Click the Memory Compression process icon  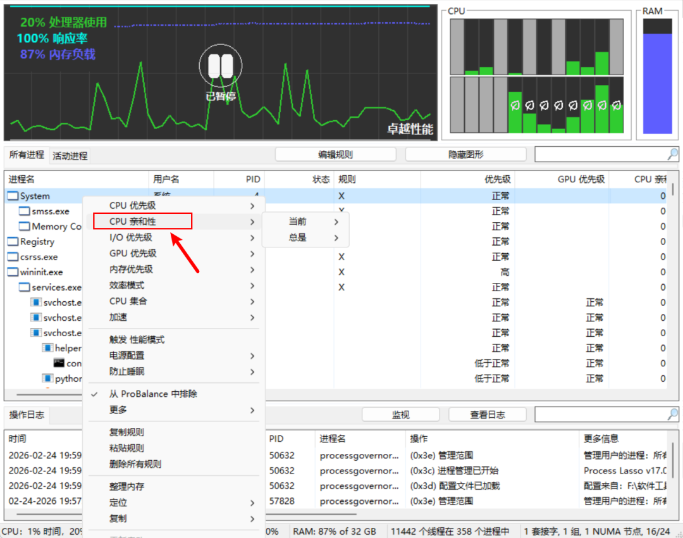point(25,227)
